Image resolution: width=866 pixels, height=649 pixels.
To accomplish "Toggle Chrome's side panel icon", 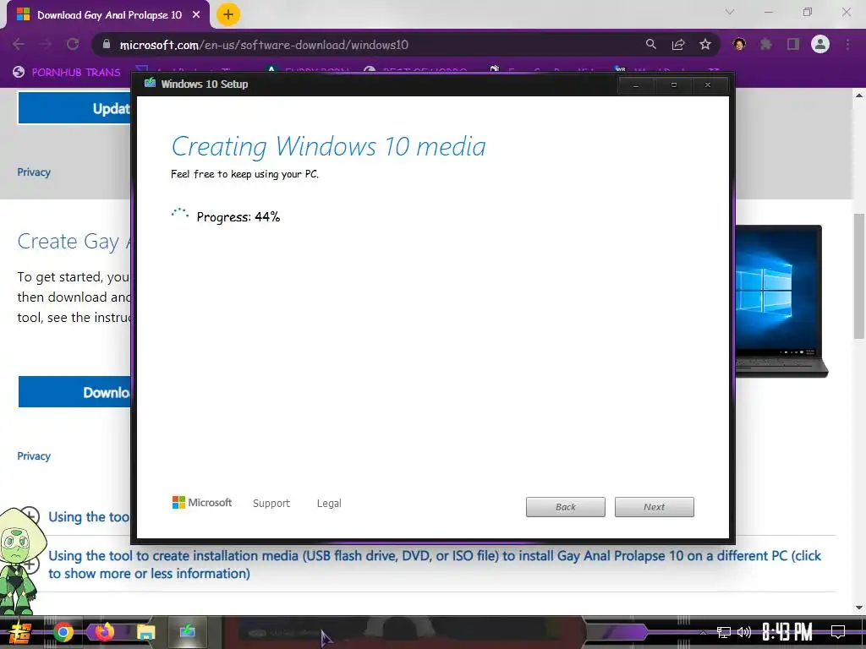I will [793, 44].
